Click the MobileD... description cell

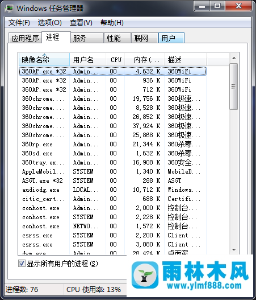184,171
